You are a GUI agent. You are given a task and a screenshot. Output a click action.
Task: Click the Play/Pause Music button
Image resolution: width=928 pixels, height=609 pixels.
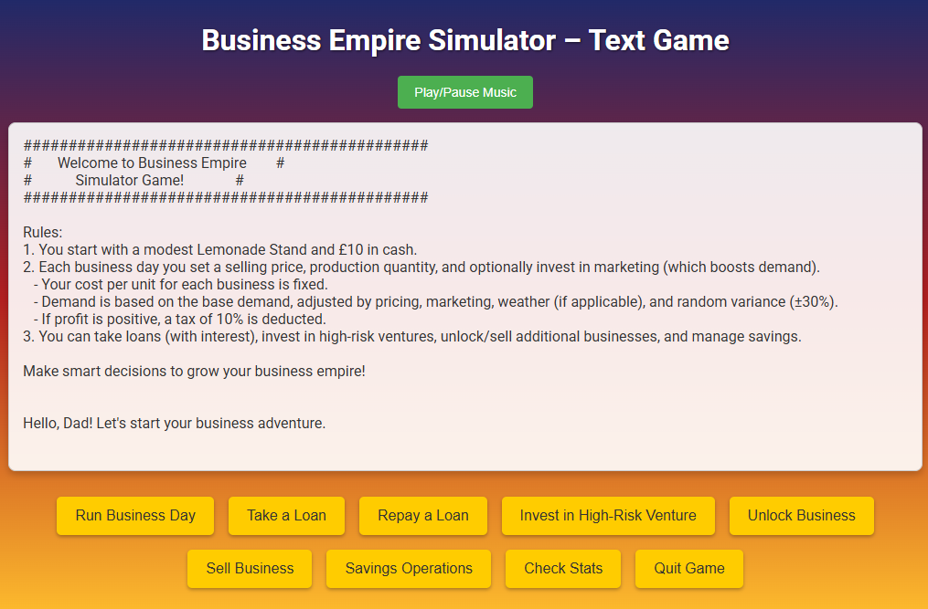click(464, 92)
